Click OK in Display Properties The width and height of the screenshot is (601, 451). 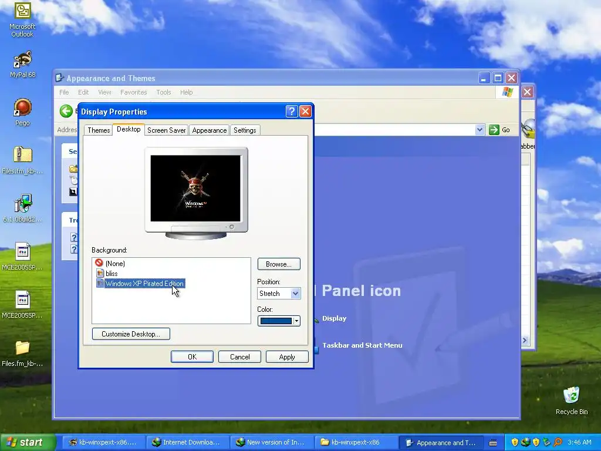[192, 356]
